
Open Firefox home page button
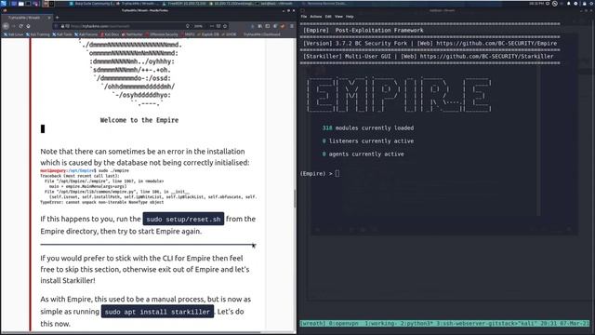point(28,26)
